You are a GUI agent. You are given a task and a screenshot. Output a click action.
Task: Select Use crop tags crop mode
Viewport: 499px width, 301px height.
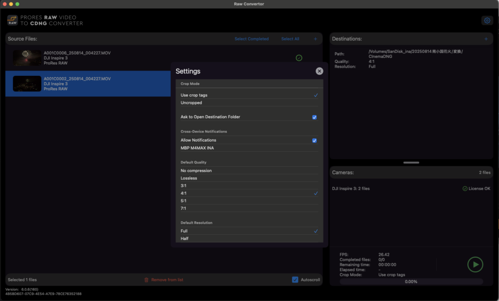click(249, 95)
